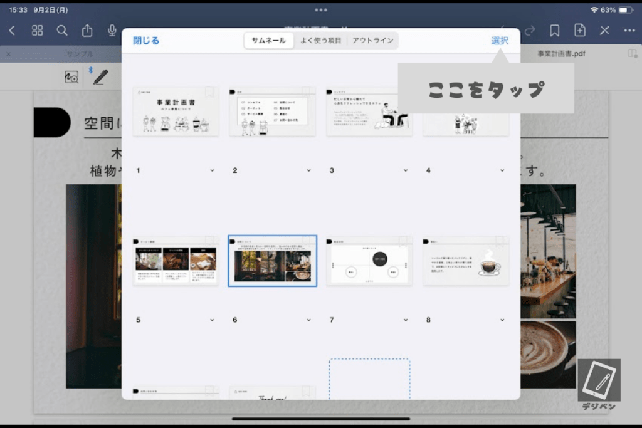This screenshot has width=642, height=428.
Task: Tap the Wi-Fi icon in status bar
Action: pyautogui.click(x=594, y=10)
